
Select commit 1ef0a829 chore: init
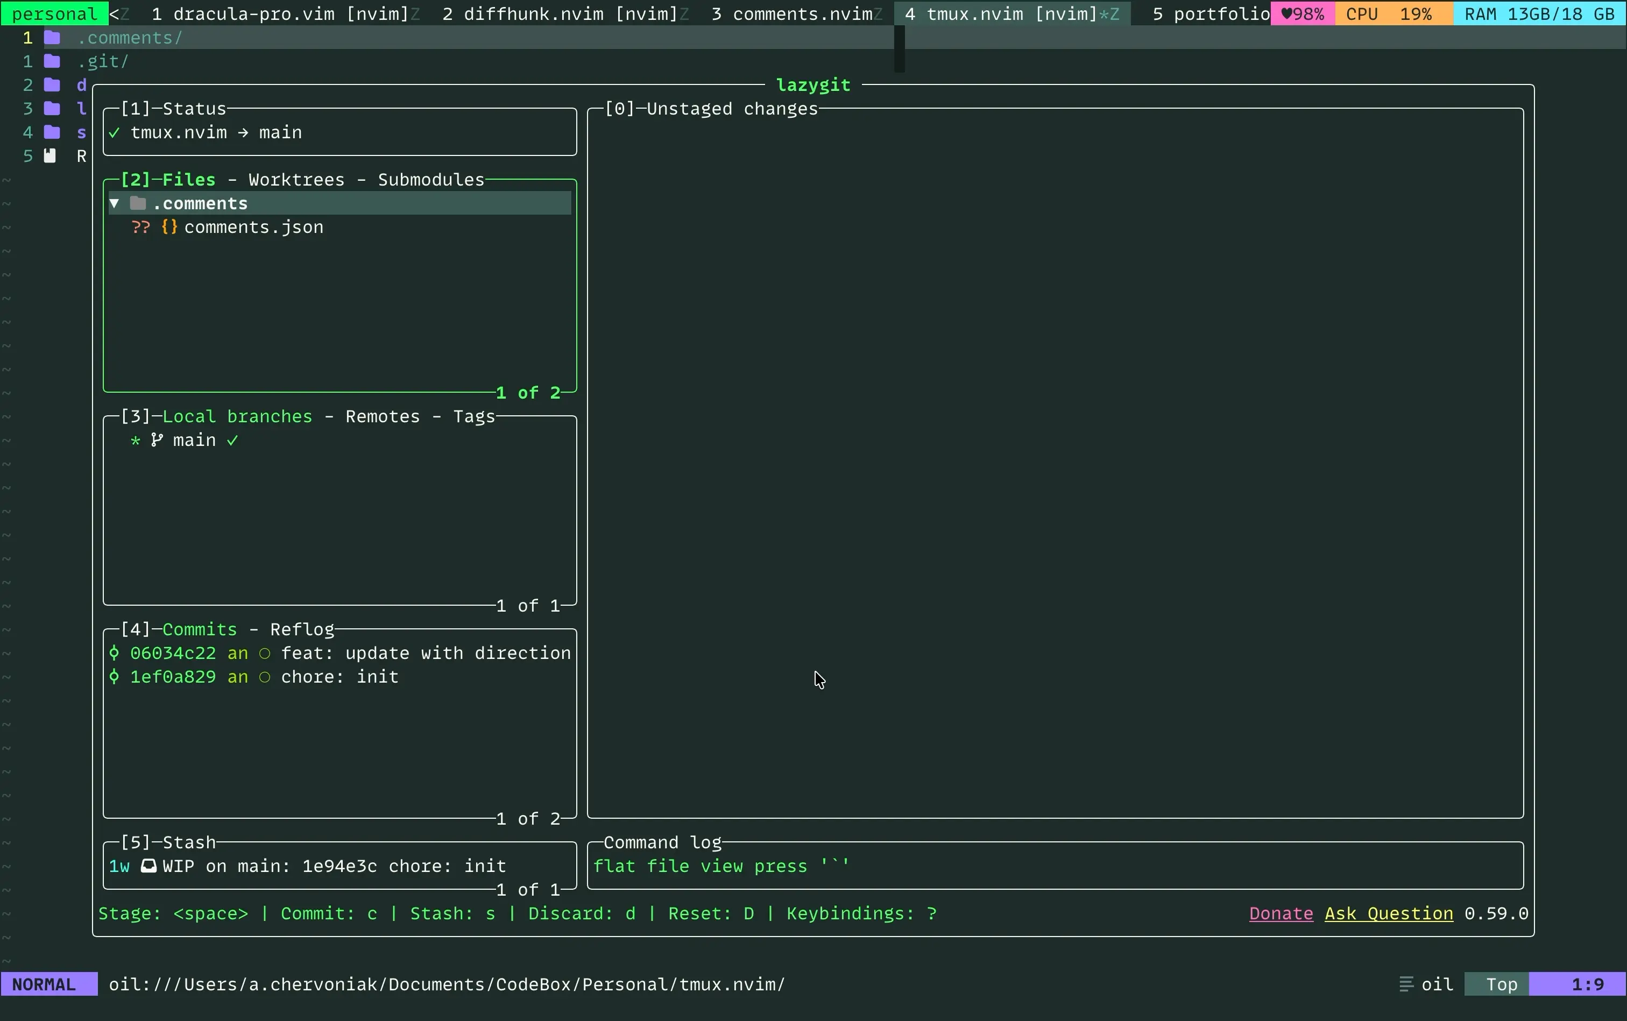(339, 677)
